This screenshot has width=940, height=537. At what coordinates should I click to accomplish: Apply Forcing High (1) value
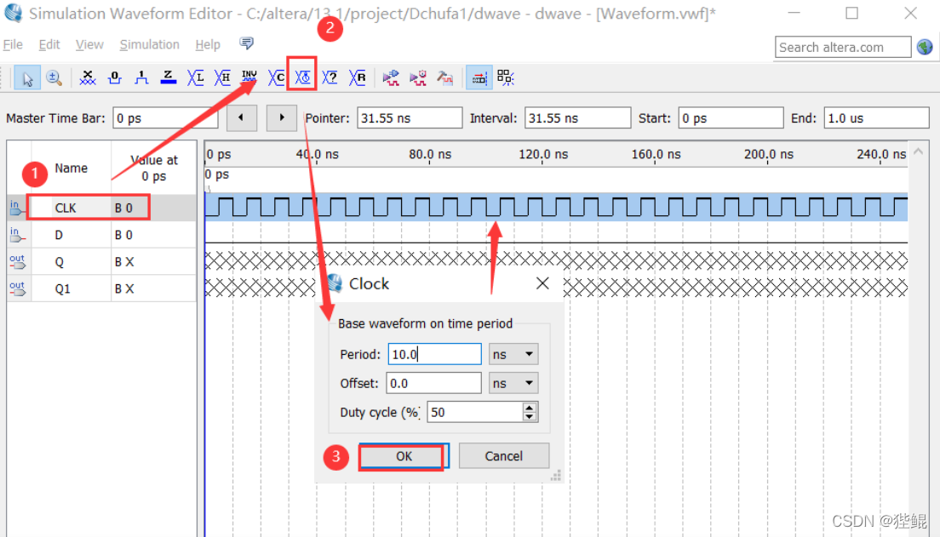click(141, 77)
